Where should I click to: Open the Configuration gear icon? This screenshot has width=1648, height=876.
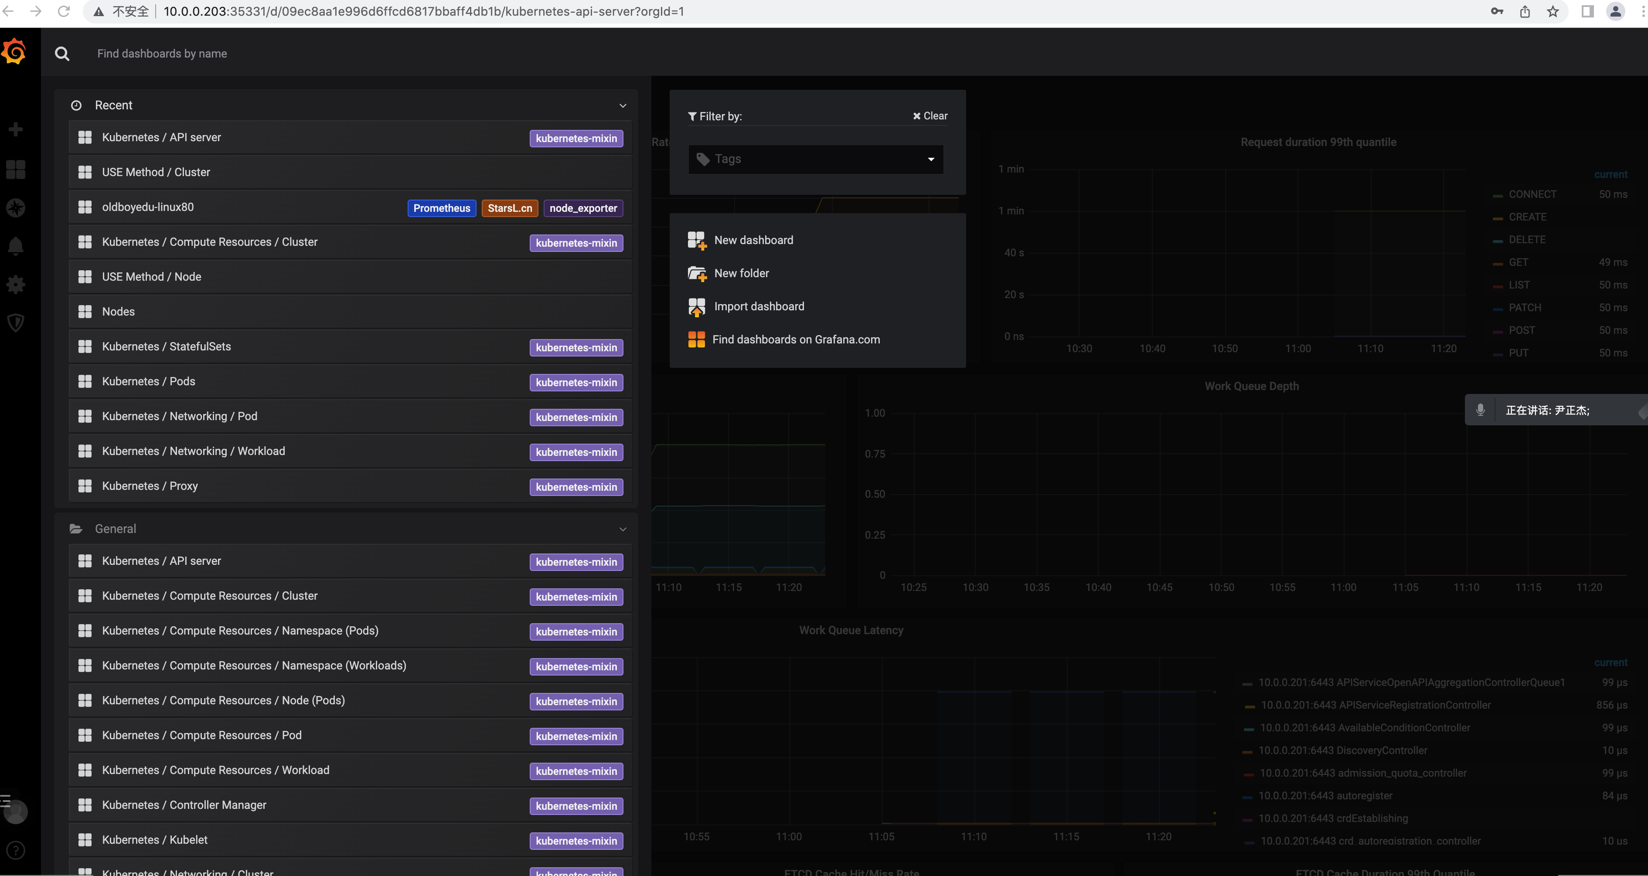click(x=15, y=285)
